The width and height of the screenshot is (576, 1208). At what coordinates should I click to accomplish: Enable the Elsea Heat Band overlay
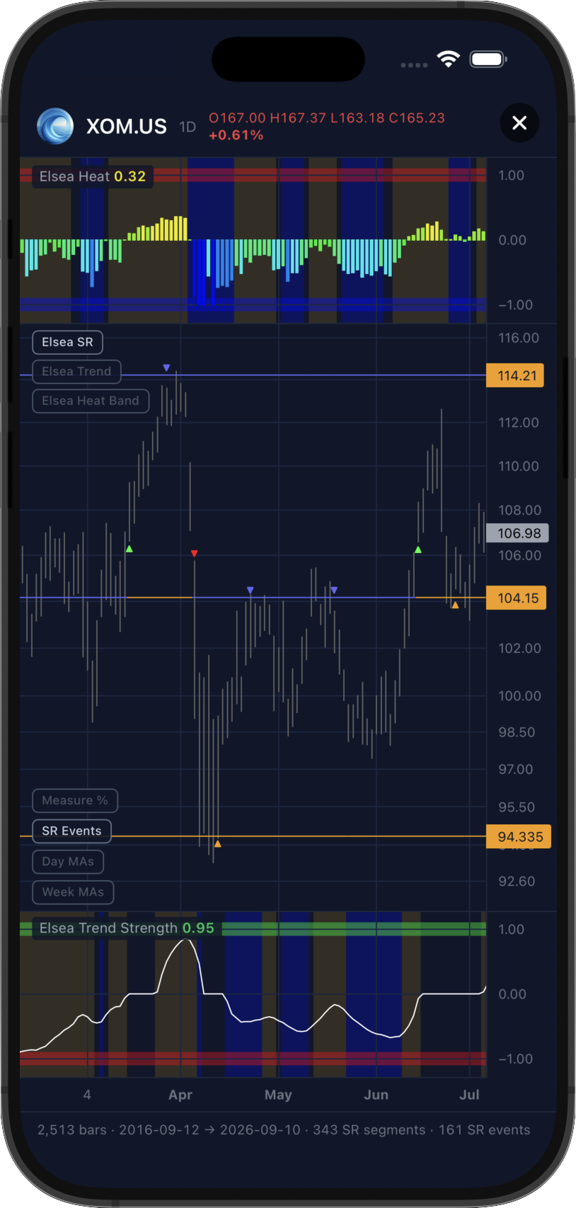91,401
